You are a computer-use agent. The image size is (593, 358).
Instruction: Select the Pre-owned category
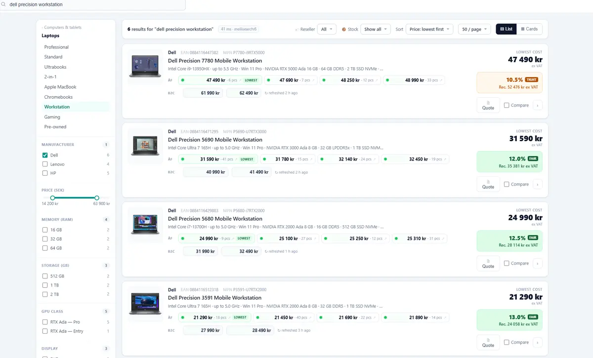[x=55, y=127]
